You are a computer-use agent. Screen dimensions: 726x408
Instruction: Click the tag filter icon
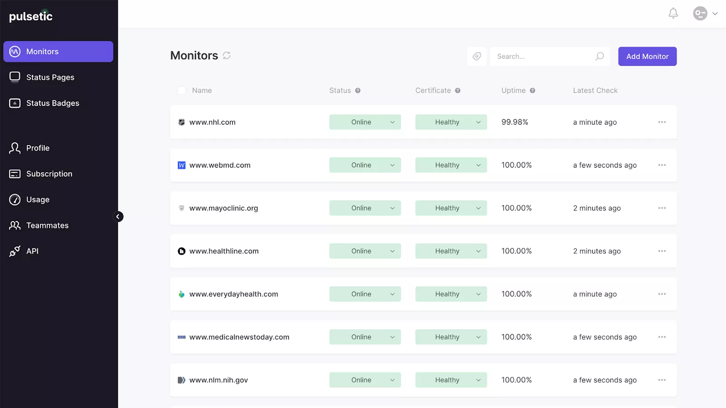point(476,56)
